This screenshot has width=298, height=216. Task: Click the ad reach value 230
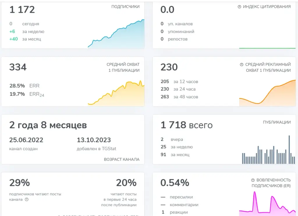click(169, 67)
